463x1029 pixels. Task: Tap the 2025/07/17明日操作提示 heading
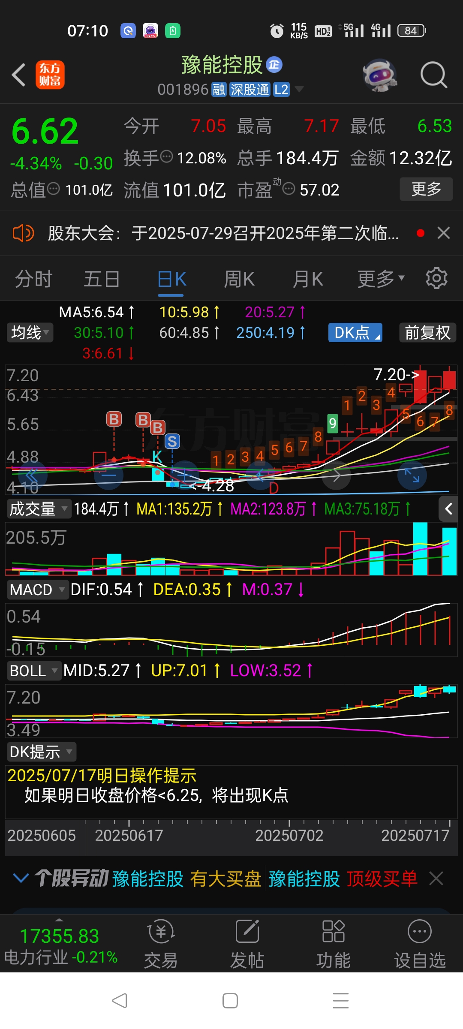102,776
